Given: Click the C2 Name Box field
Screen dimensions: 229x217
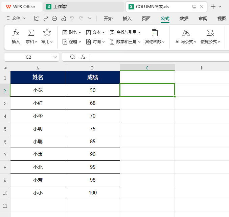Looking at the screenshot, I should coord(28,57).
